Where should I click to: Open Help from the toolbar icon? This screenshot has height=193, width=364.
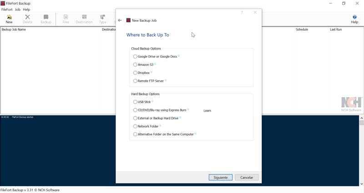(354, 19)
